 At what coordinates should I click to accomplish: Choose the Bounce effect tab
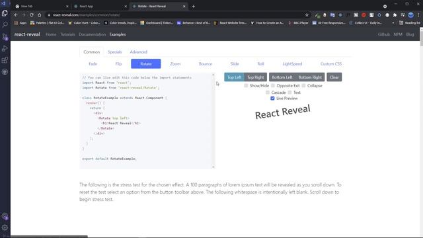coord(206,64)
